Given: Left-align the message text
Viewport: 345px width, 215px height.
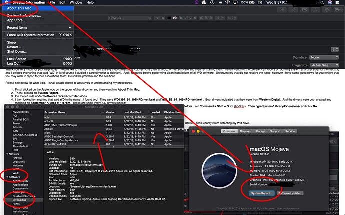Looking at the screenshot, I should [201, 18].
